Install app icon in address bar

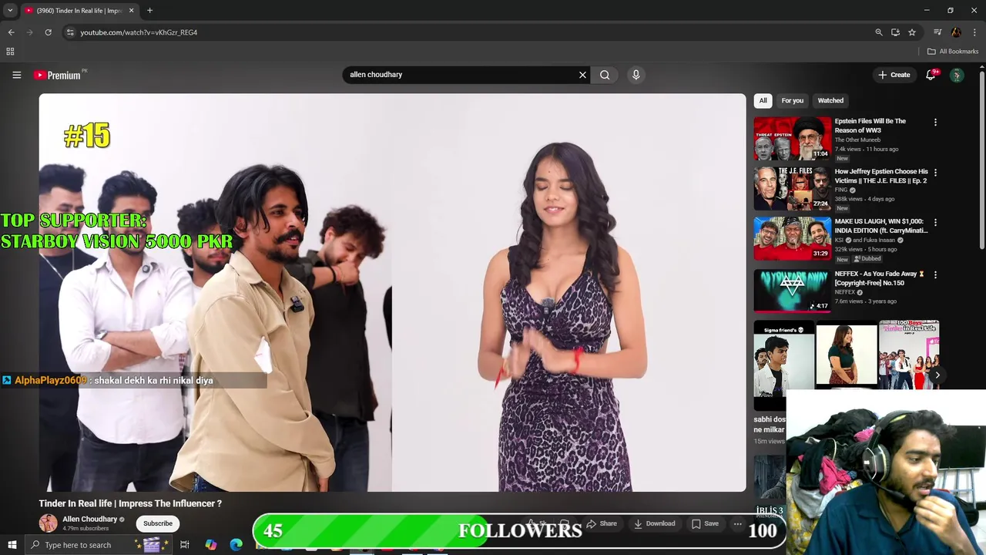point(895,32)
